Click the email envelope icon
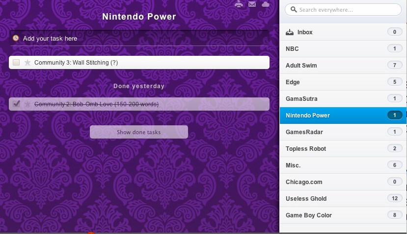Screen dimensions: 407x234 click(x=252, y=4)
